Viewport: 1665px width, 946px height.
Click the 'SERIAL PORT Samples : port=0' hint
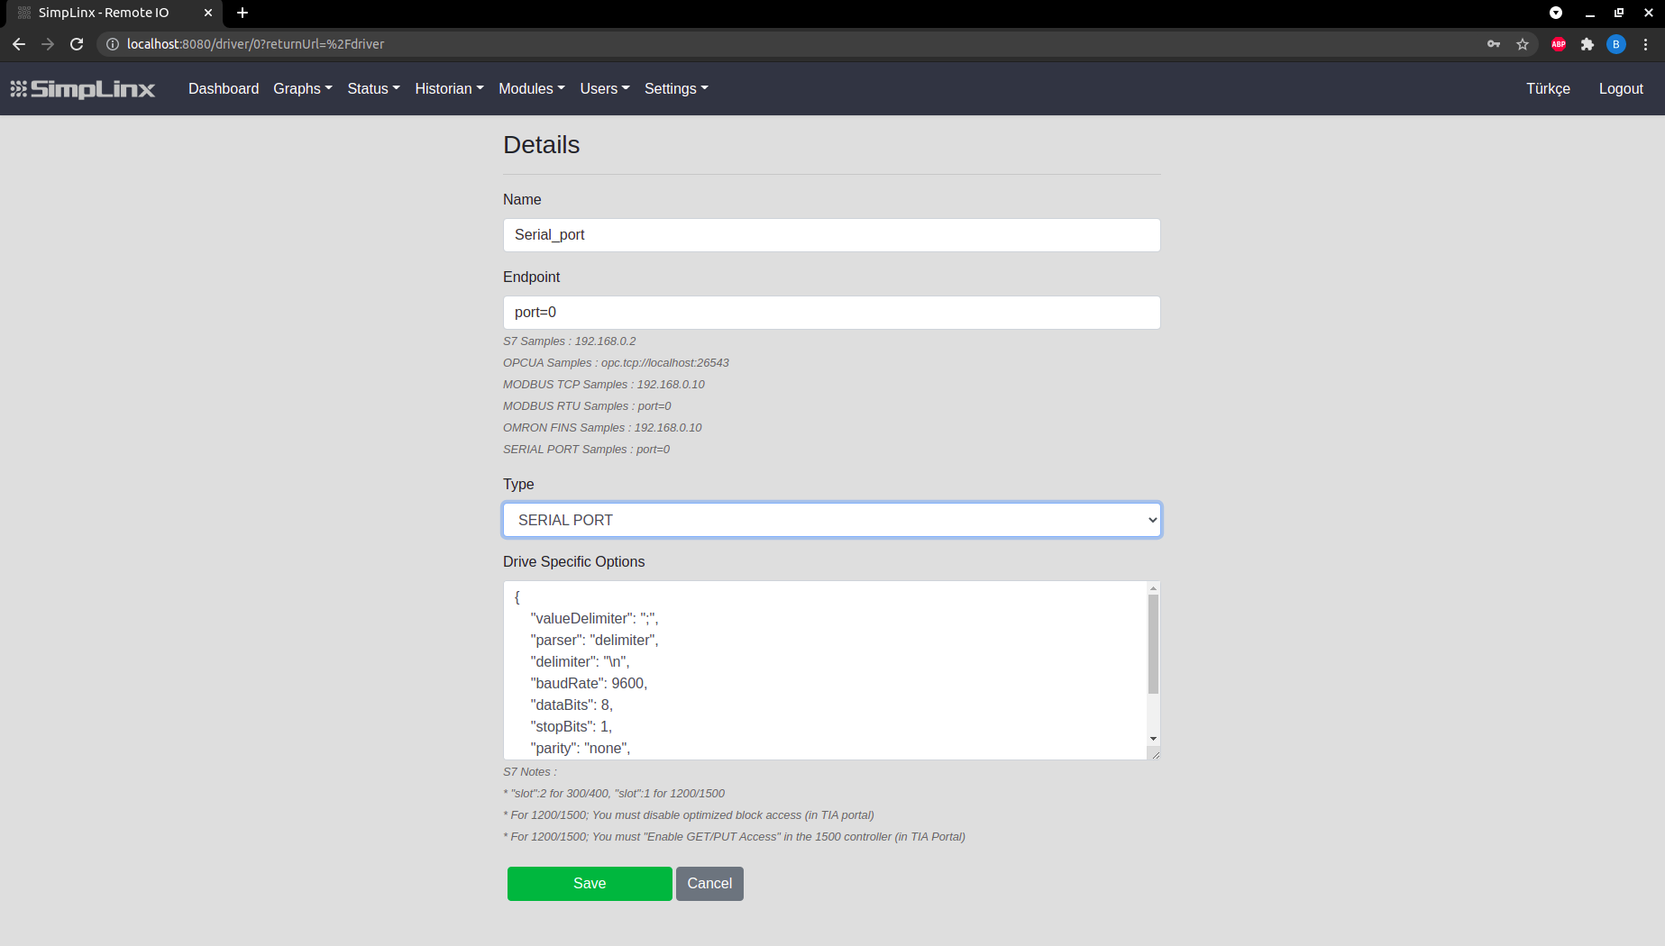tap(586, 450)
